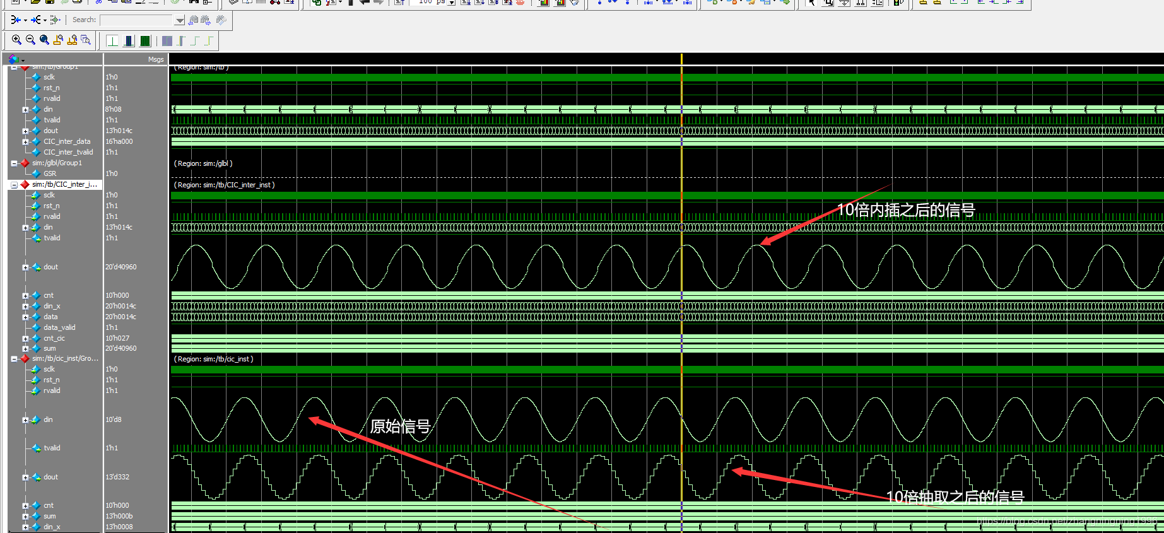1164x533 pixels.
Task: Click the (Region: sim:/tb/cic_inst) label
Action: 213,359
